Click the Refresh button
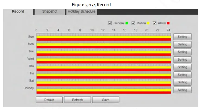This screenshot has height=109, width=200. (77, 100)
